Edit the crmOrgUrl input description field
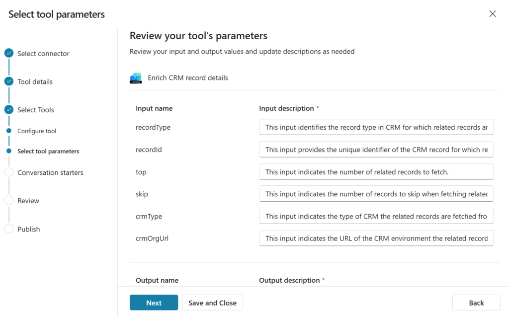 [376, 238]
